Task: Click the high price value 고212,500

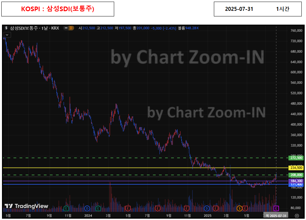Action: point(105,28)
